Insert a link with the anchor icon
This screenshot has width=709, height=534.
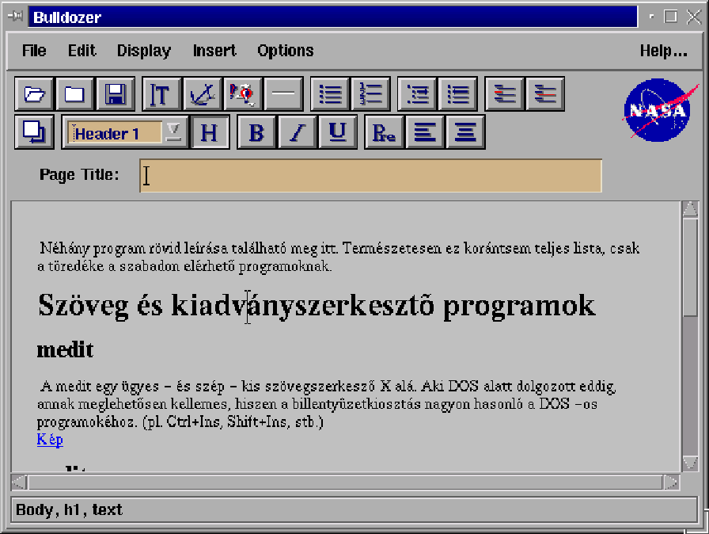click(202, 94)
